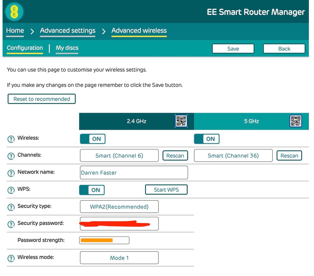Click into the Network name field

pos(134,172)
